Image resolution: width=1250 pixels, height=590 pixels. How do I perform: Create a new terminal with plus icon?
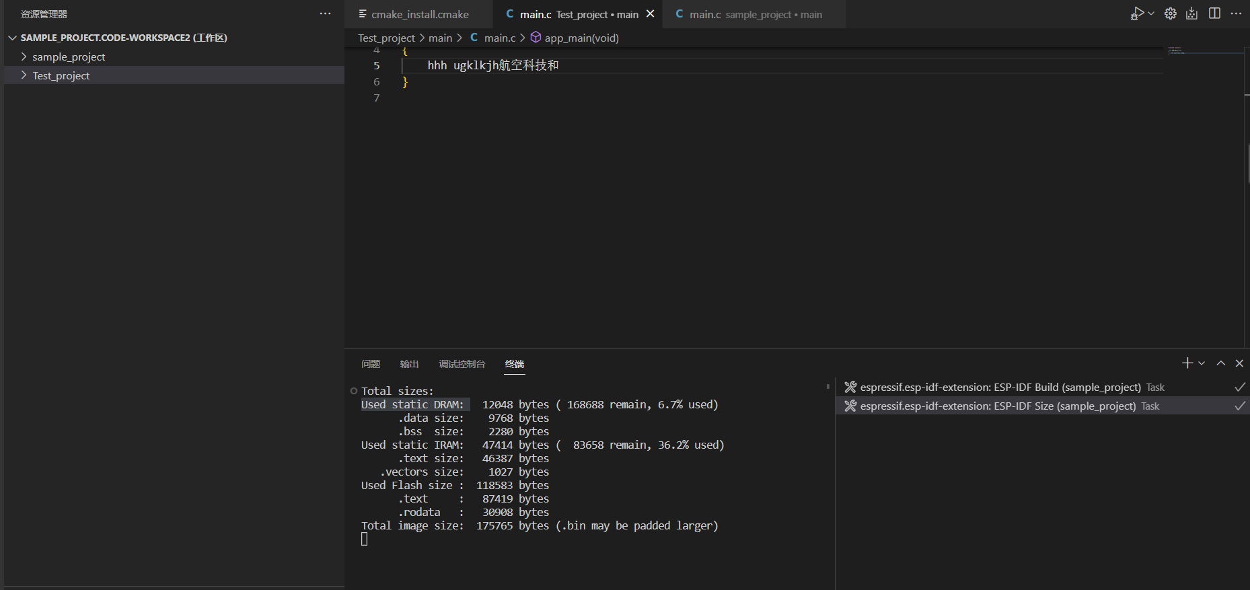[x=1187, y=363]
